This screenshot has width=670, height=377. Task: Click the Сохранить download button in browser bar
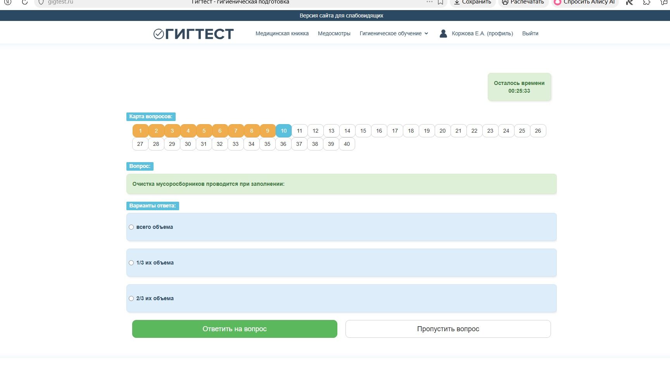[x=473, y=2]
